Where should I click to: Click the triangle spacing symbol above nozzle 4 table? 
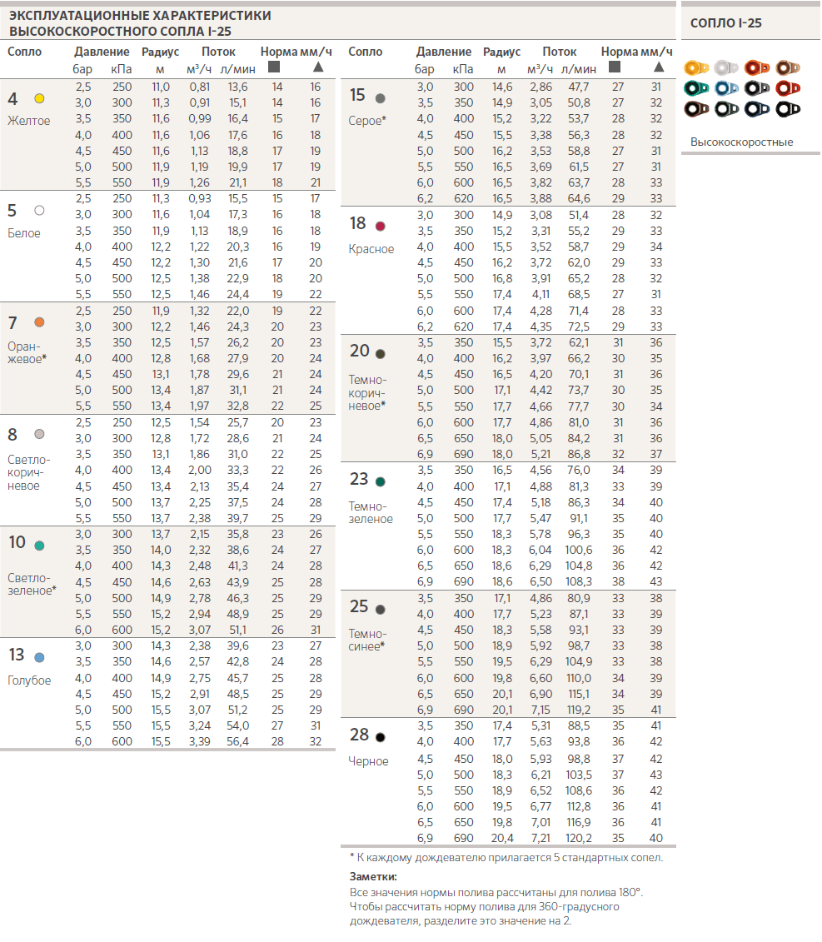pos(318,67)
